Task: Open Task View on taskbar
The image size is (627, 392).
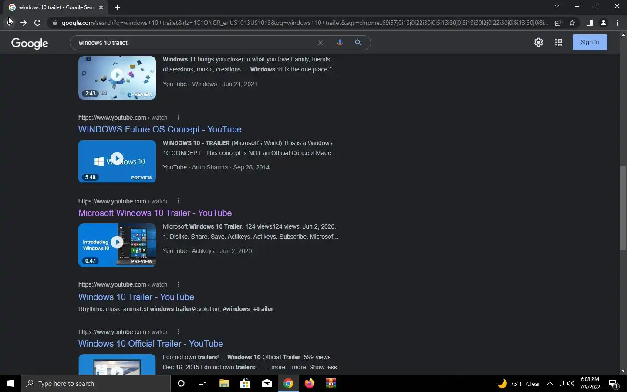Action: click(202, 383)
